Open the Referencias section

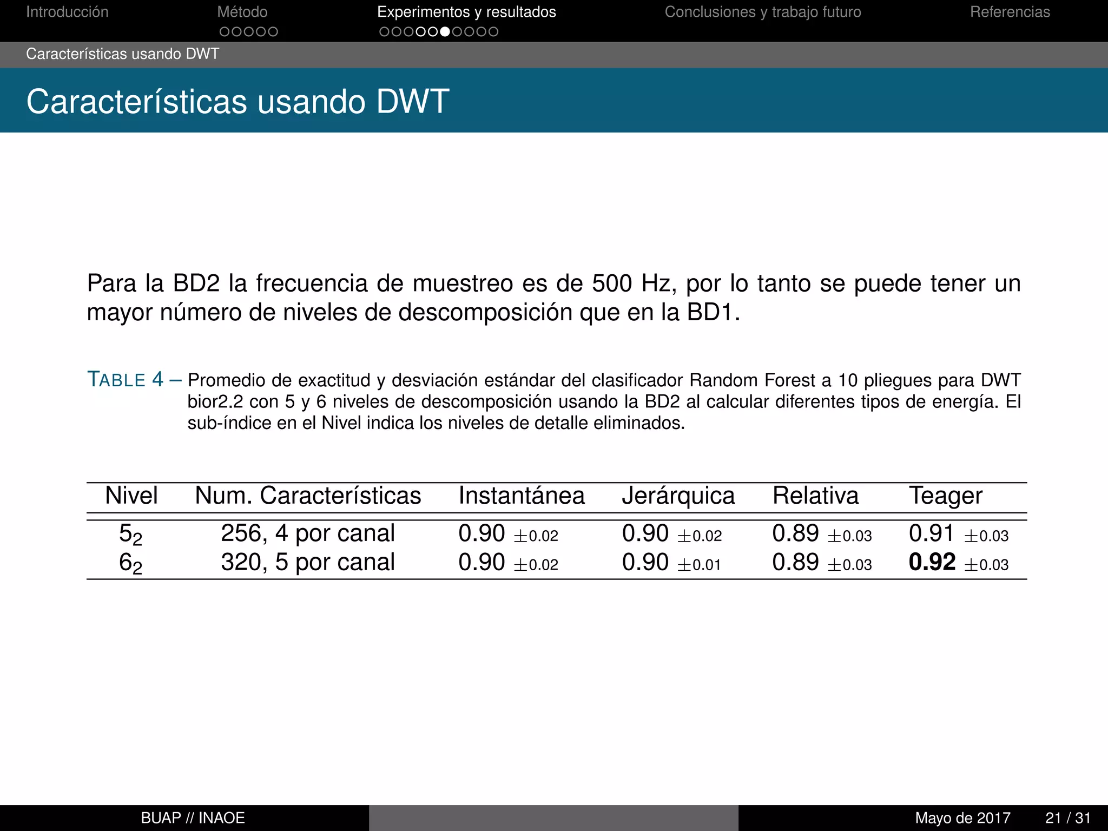pos(1010,12)
